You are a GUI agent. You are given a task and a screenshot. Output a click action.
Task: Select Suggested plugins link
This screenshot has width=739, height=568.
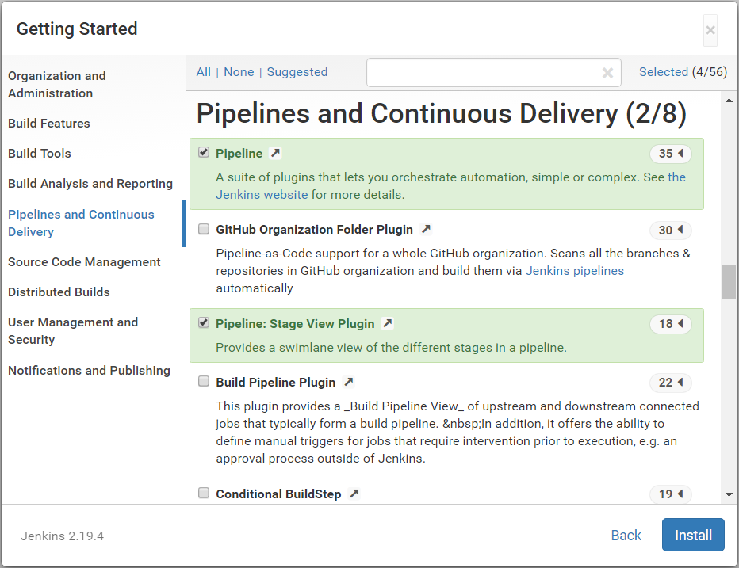point(297,72)
